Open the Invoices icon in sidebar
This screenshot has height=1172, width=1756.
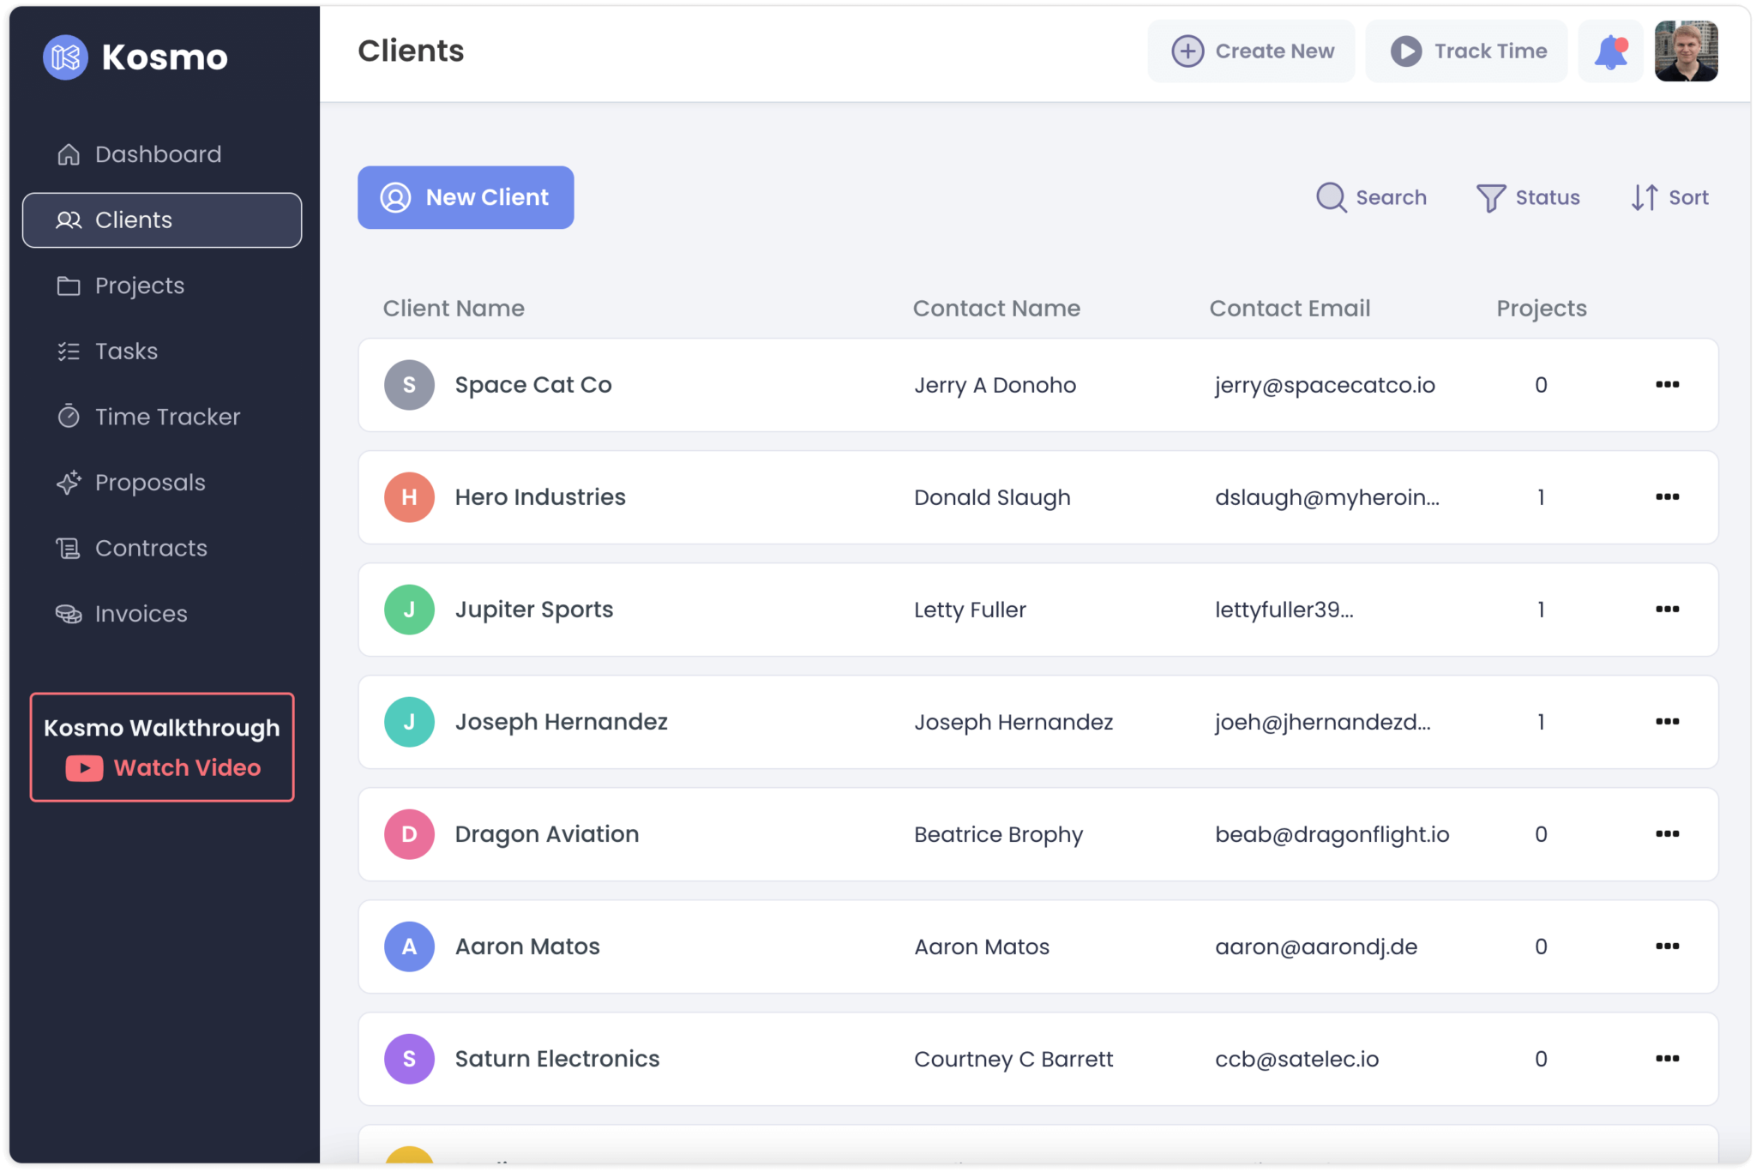(x=69, y=613)
